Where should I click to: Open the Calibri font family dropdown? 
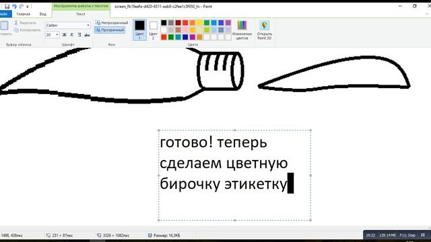click(x=88, y=26)
